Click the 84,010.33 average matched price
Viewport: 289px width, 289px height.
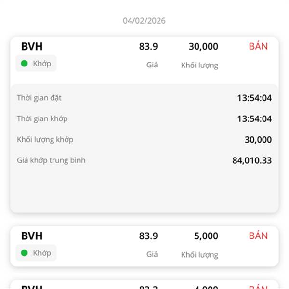point(252,160)
